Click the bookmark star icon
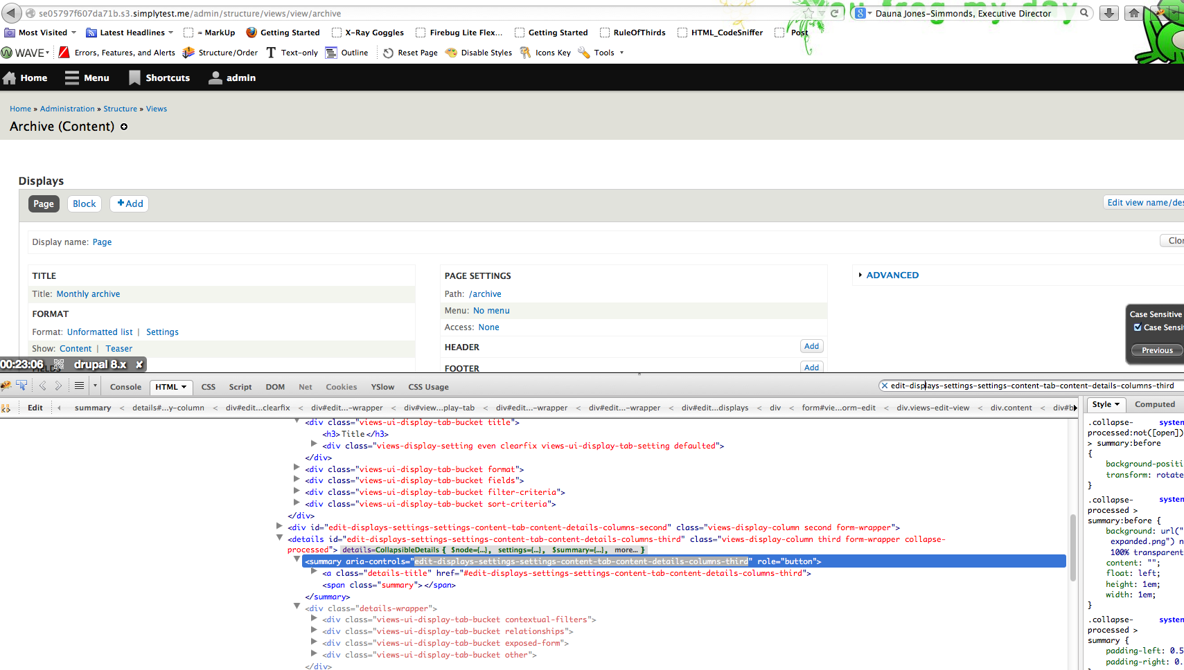Viewport: 1184px width, 670px height. [x=809, y=13]
